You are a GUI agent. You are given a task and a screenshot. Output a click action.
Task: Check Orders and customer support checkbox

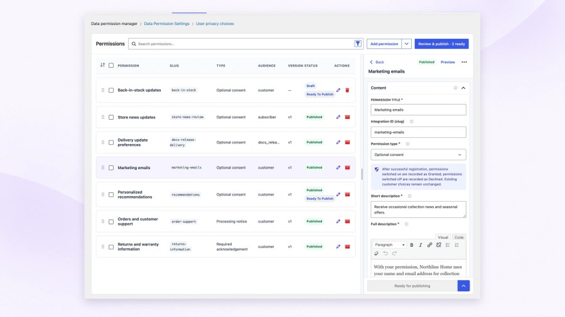111,221
